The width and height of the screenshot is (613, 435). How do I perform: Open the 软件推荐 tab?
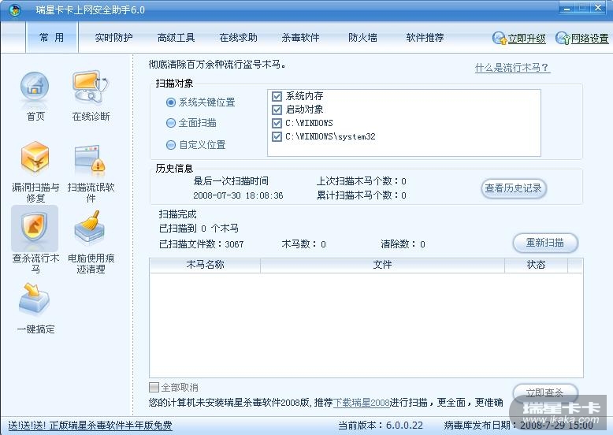[425, 38]
